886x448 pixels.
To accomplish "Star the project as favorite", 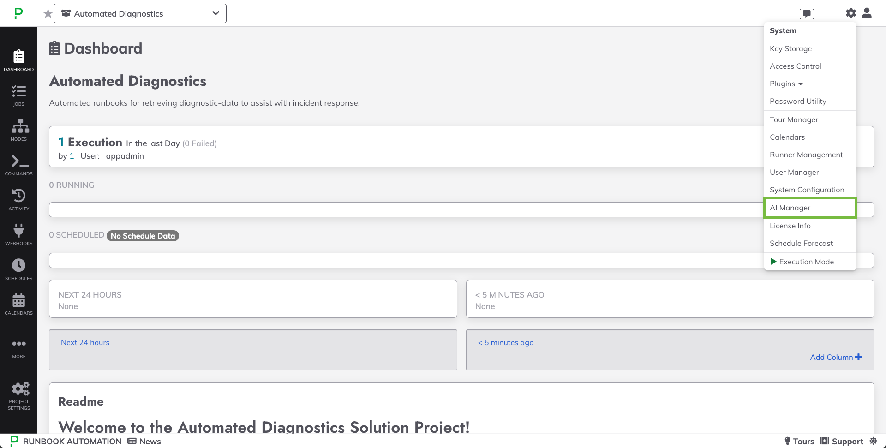I will pyautogui.click(x=48, y=14).
